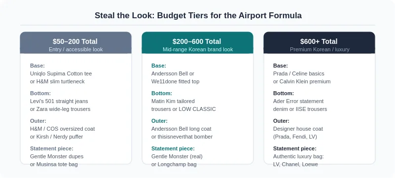Click the infographic title Steal the Look

(x=198, y=15)
